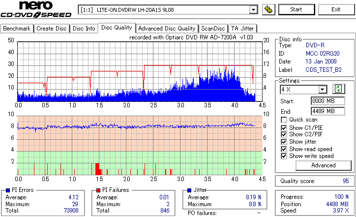
Task: Click the Start button
Action: pos(297,9)
